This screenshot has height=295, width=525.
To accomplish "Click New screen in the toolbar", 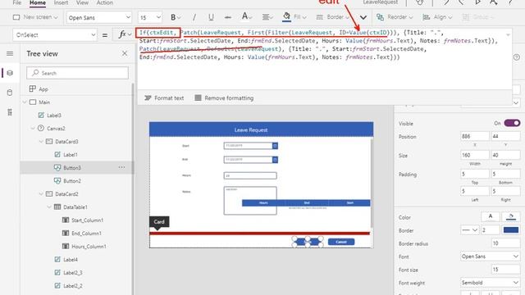I will pos(35,17).
